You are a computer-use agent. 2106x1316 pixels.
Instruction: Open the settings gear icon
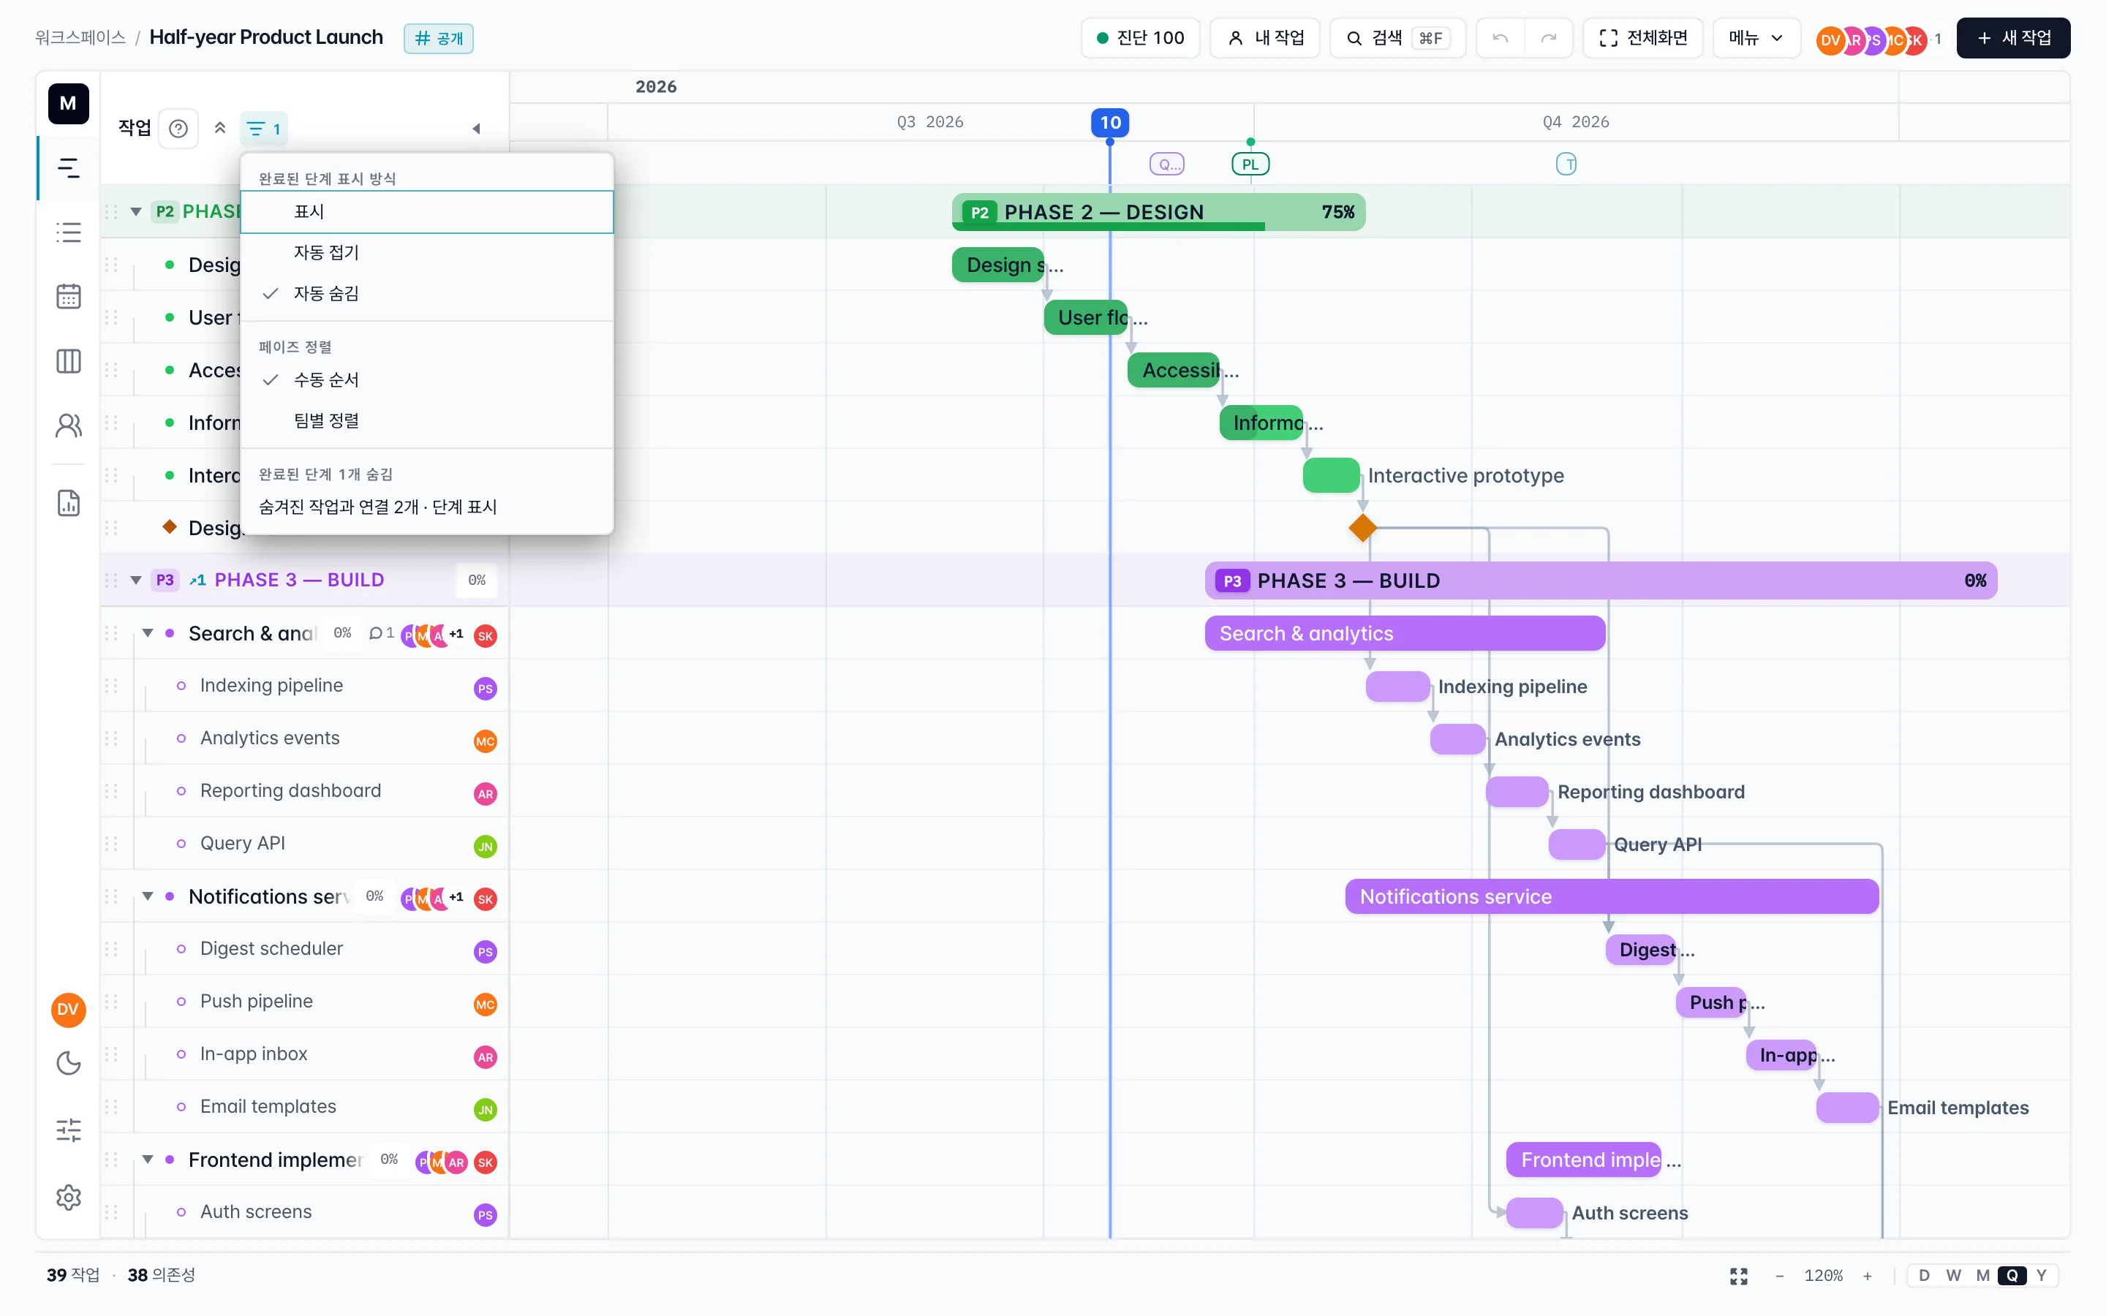(x=68, y=1198)
